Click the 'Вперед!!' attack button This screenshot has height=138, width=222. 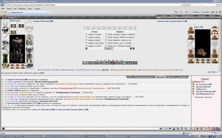(x=108, y=49)
